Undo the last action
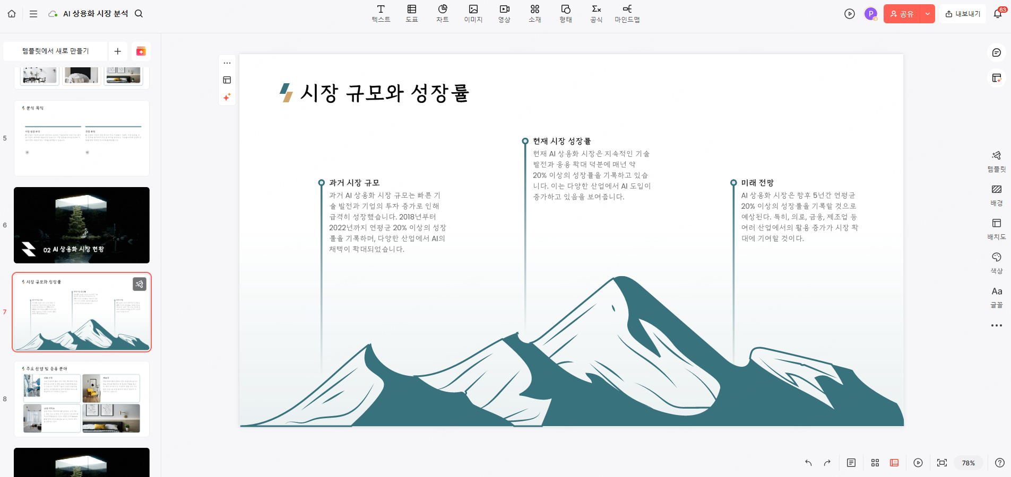1011x477 pixels. [x=808, y=463]
